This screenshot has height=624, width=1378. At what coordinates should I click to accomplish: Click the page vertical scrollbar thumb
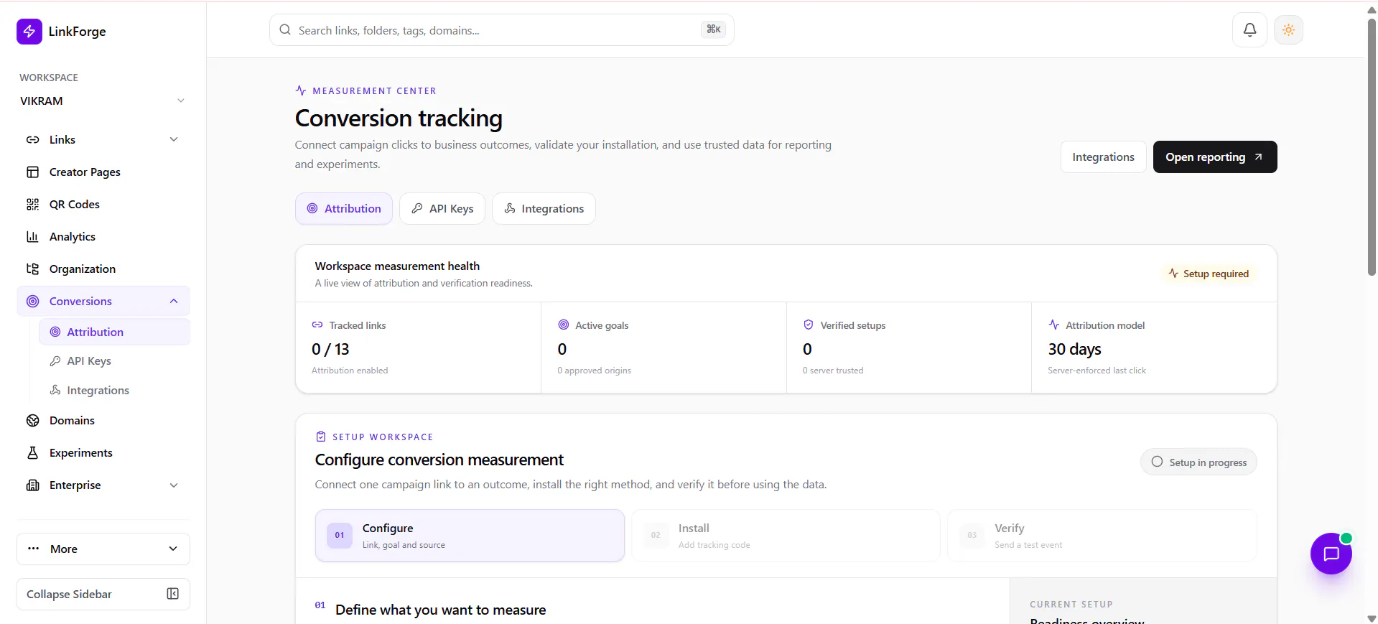click(x=1372, y=147)
